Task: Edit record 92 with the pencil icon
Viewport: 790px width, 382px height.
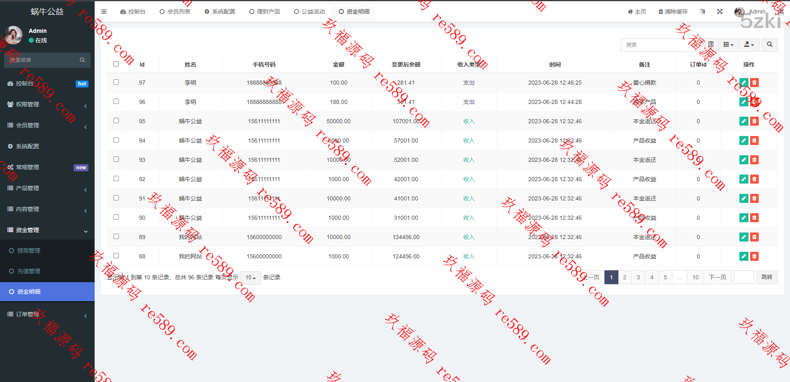Action: [744, 179]
